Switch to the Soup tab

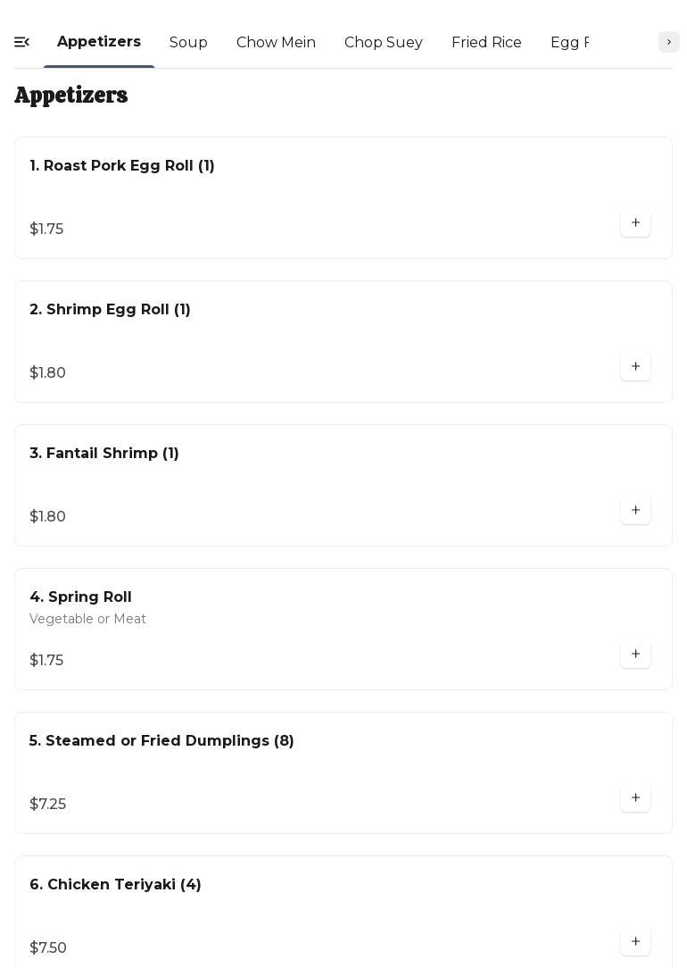tap(188, 43)
